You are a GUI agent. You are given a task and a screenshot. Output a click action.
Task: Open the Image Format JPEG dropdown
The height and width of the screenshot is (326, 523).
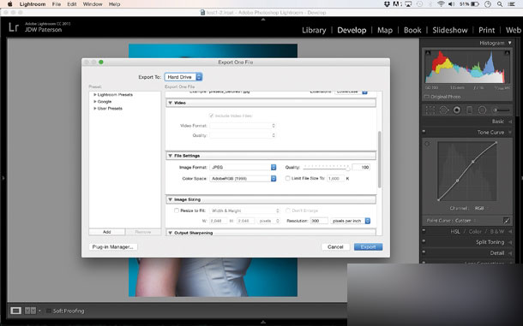click(243, 167)
